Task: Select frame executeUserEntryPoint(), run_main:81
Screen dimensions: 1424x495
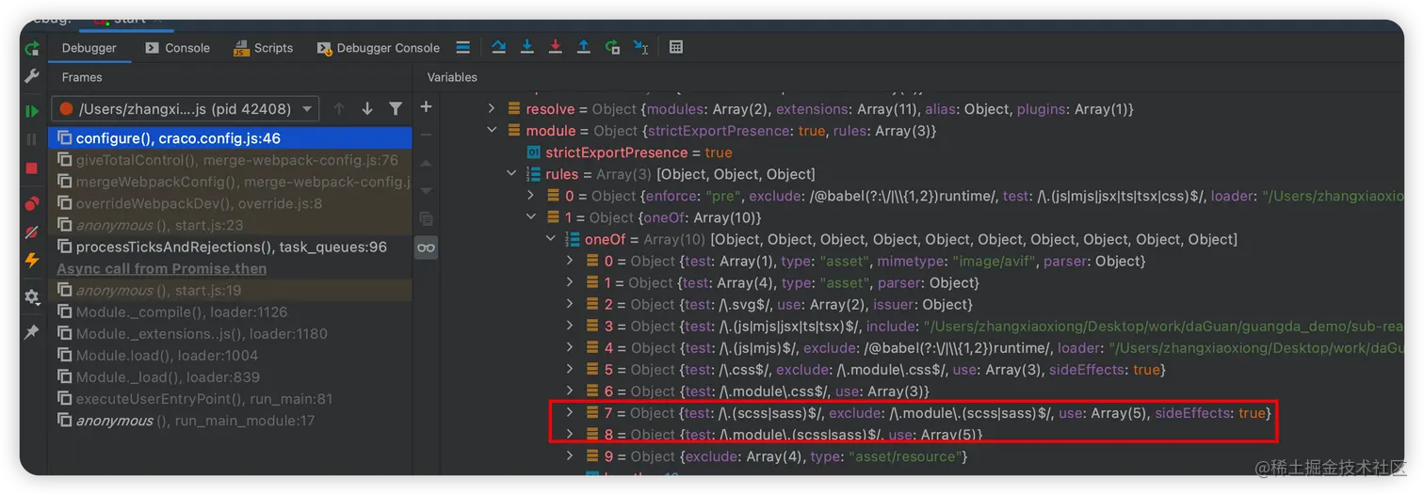Action: pos(231,398)
